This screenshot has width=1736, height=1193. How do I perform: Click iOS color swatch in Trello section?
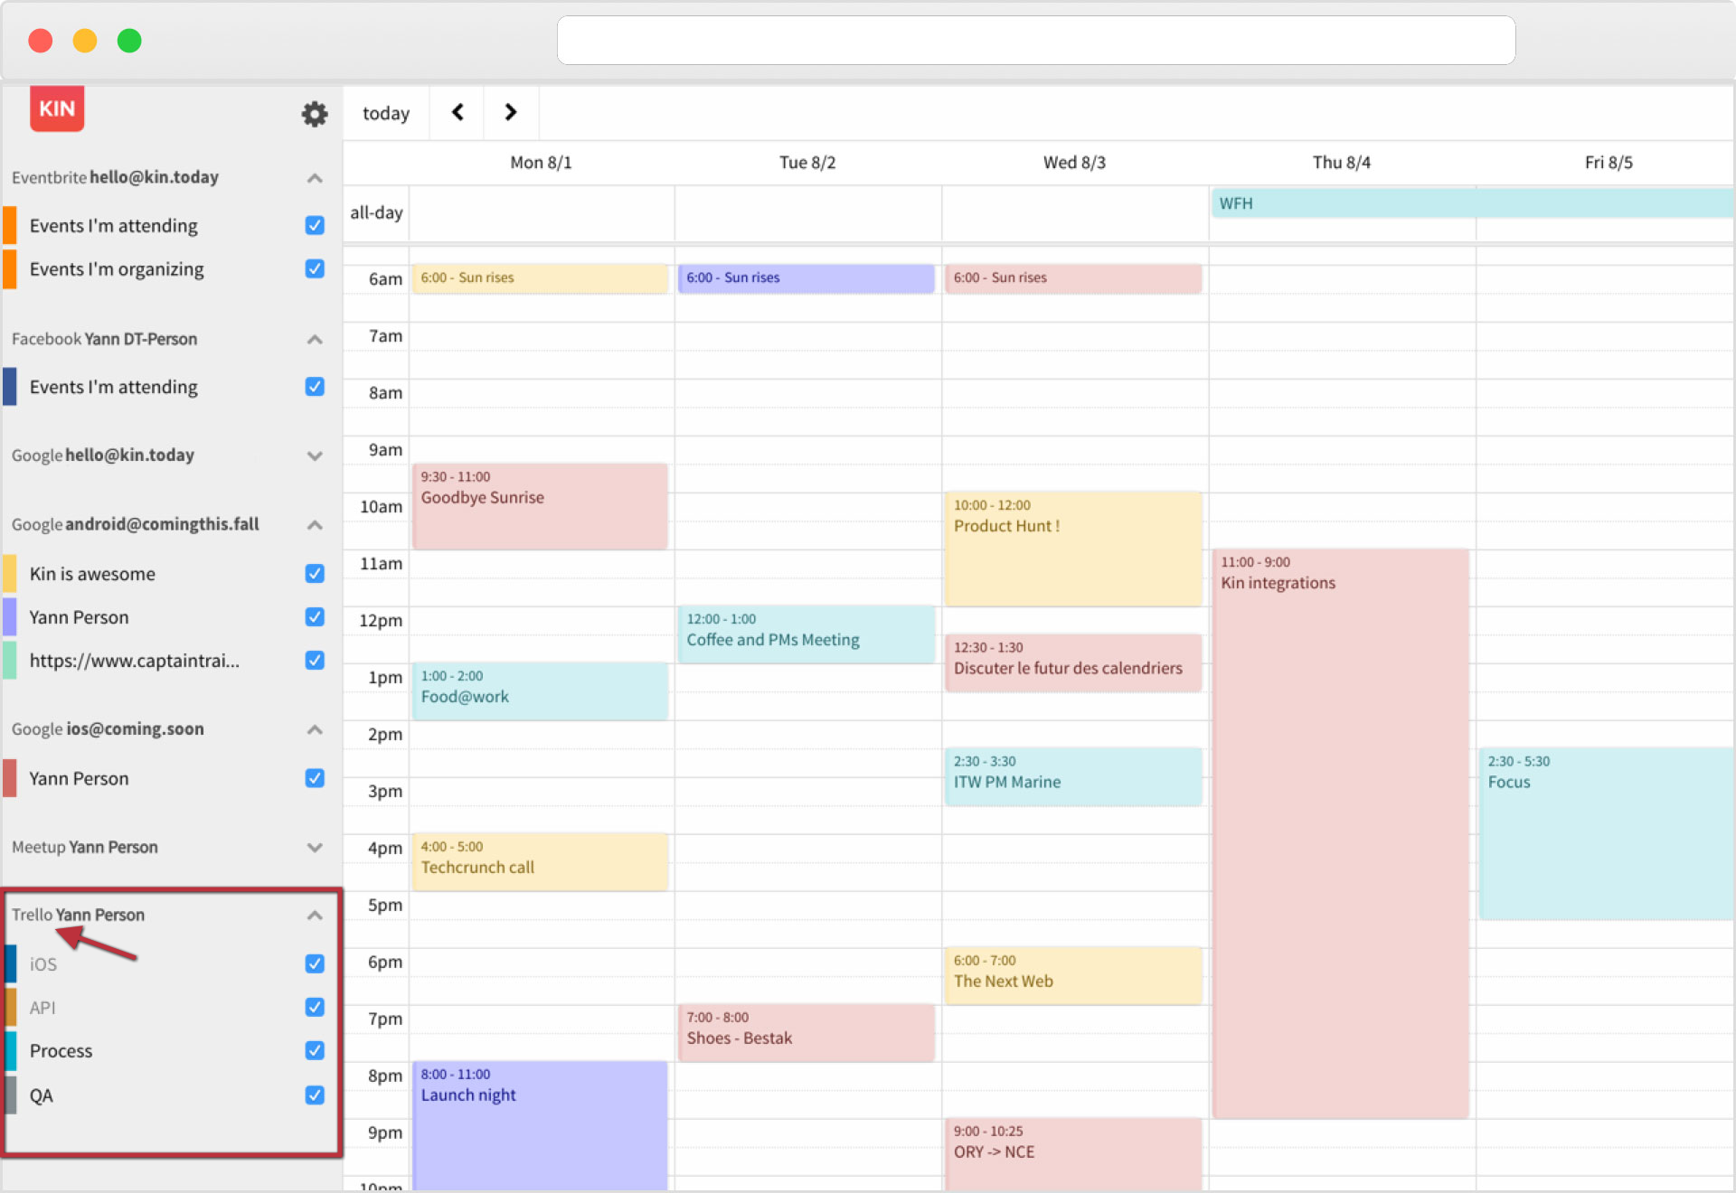point(11,963)
